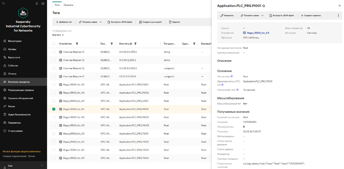Star the Application.PLC_PRG.PI001 tag as favorite
This screenshot has width=344, height=169.
click(264, 6)
